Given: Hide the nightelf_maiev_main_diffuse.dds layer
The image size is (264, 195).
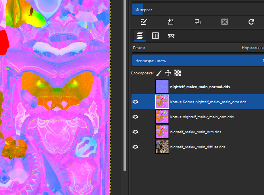Looking at the screenshot, I should [x=135, y=147].
